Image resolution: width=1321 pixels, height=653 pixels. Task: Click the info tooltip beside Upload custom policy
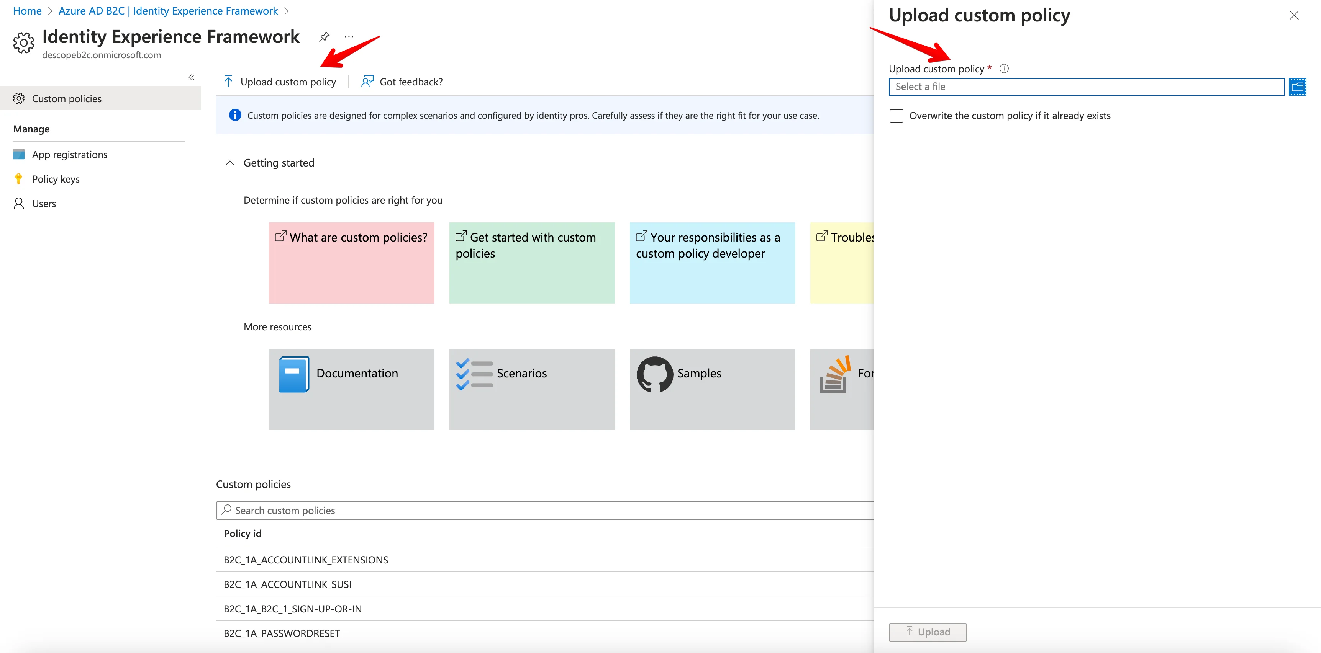point(1004,68)
